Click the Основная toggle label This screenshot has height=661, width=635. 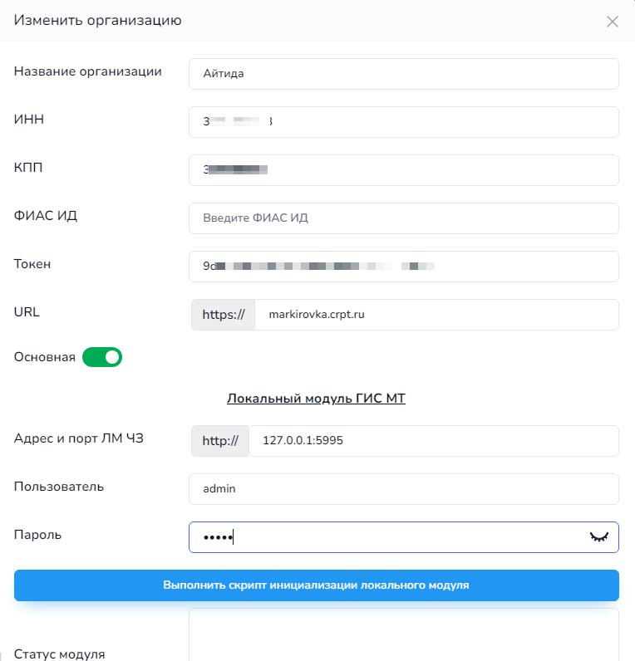click(x=45, y=357)
